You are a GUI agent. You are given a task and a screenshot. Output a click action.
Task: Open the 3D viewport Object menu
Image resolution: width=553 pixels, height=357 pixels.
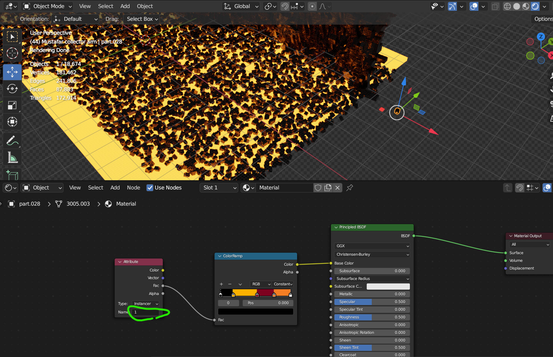145,6
